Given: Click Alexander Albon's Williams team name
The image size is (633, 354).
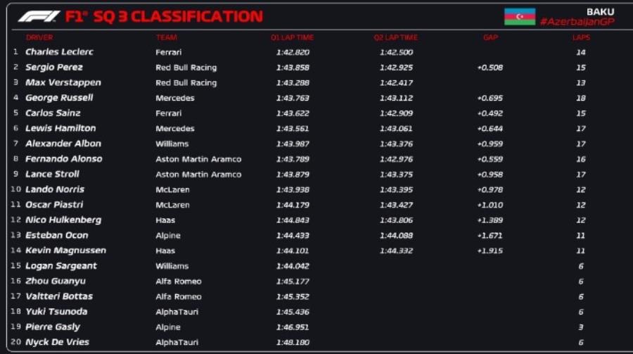Looking at the screenshot, I should coord(172,144).
